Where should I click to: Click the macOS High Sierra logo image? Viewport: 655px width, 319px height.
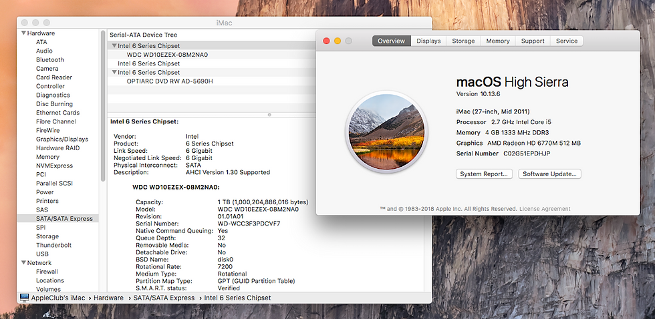point(387,131)
